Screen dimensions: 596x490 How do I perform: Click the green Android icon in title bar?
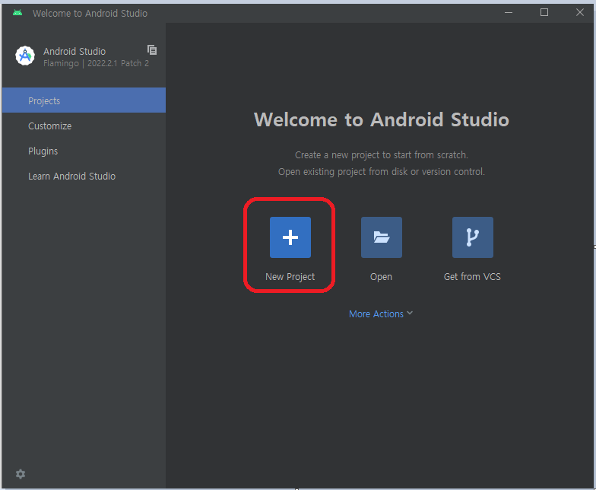coord(17,13)
